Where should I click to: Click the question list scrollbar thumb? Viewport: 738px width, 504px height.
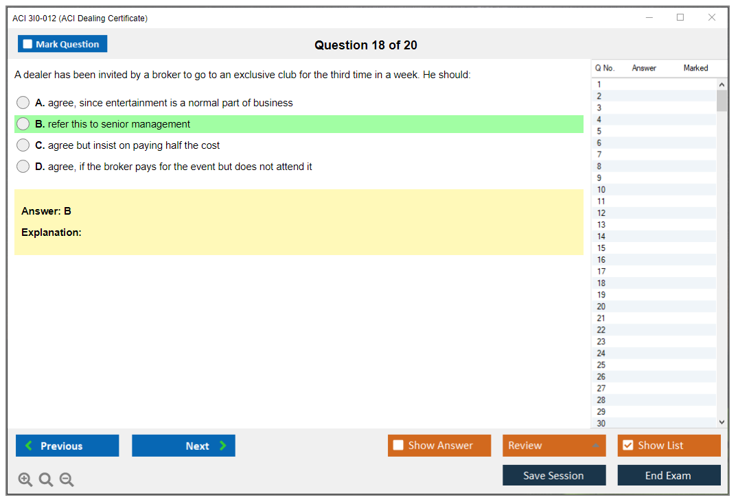722,100
